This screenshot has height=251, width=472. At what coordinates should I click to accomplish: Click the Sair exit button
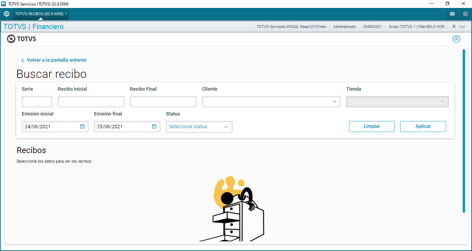(459, 27)
